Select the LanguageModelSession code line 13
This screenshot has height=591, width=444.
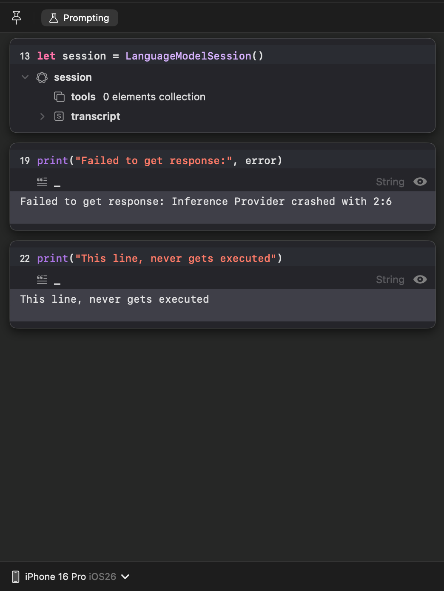150,56
